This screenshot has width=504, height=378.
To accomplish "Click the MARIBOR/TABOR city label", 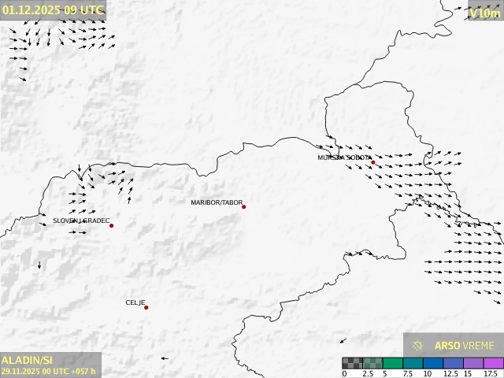I will tap(217, 202).
